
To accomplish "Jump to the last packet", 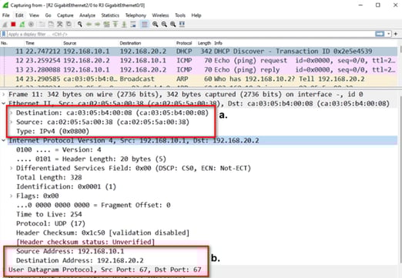I will 124,25.
